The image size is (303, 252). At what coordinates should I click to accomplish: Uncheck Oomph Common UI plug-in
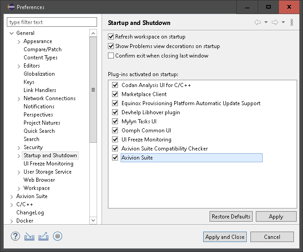pyautogui.click(x=115, y=131)
